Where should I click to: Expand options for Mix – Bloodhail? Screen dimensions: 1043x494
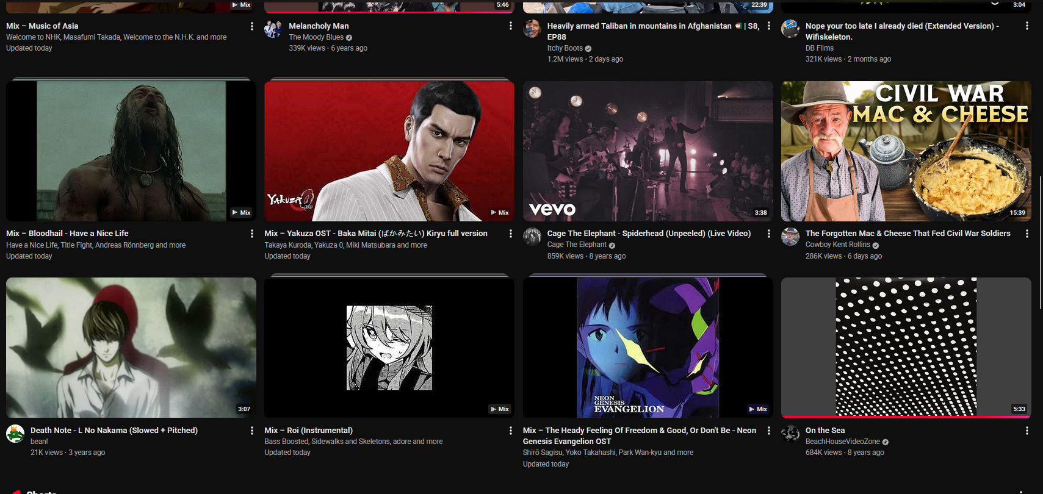pos(252,234)
